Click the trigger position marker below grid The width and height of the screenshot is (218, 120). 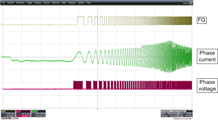97,109
